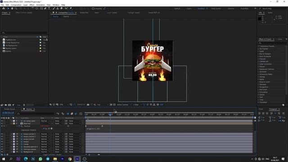Viewport: 288px width, 162px height.
Task: Select the Roto Brush tool
Action: point(66,9)
